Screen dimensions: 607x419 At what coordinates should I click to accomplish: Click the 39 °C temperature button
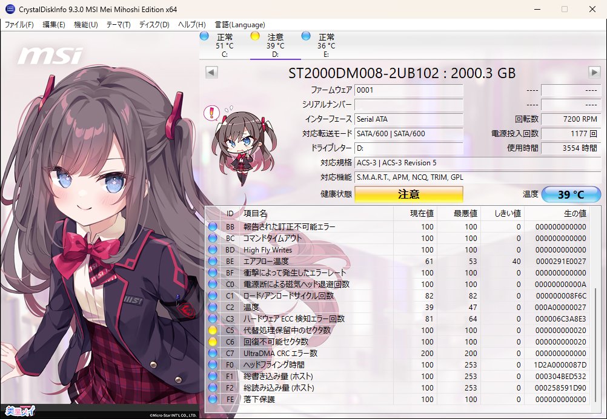click(x=571, y=194)
